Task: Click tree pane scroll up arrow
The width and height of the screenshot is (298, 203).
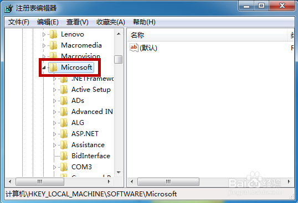Action: [x=119, y=34]
